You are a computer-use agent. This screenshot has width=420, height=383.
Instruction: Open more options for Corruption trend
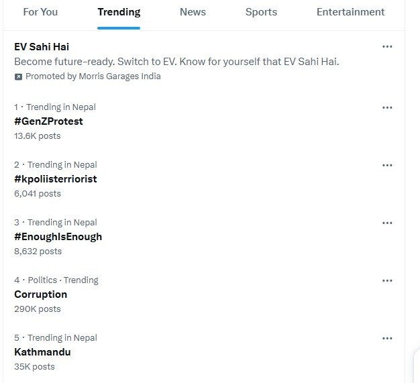387,280
